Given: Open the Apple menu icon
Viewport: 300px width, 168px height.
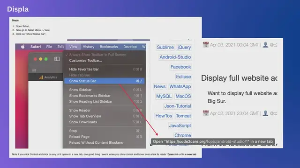Looking at the screenshot, I should coord(23,47).
